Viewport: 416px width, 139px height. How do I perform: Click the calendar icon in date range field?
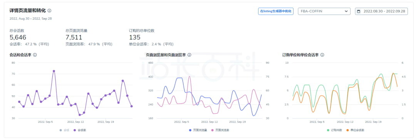pos(359,12)
